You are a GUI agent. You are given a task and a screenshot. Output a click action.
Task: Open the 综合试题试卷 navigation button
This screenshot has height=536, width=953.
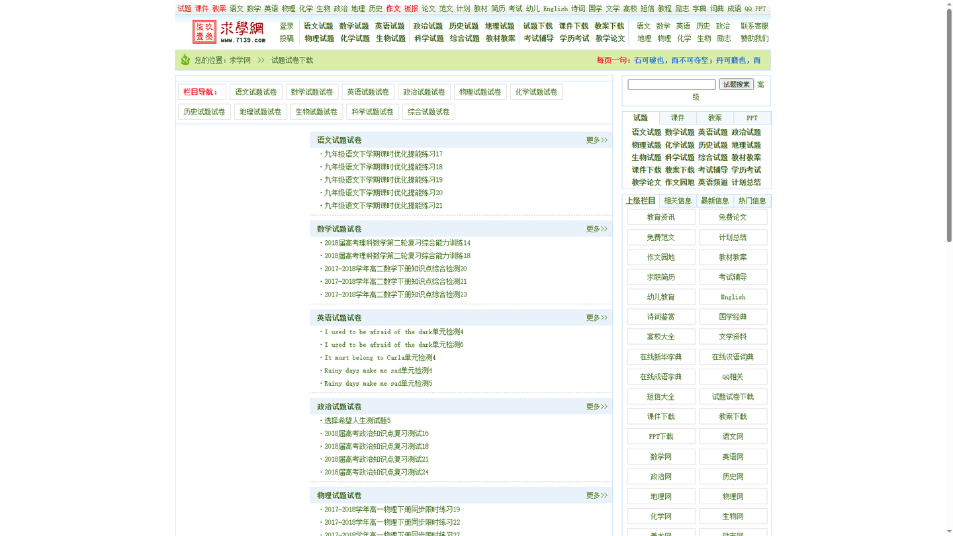(x=429, y=112)
